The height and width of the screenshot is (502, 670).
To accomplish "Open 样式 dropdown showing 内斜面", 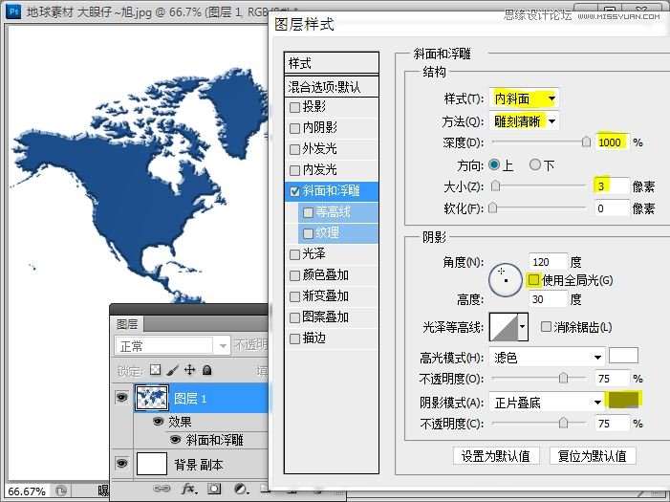I will 525,98.
